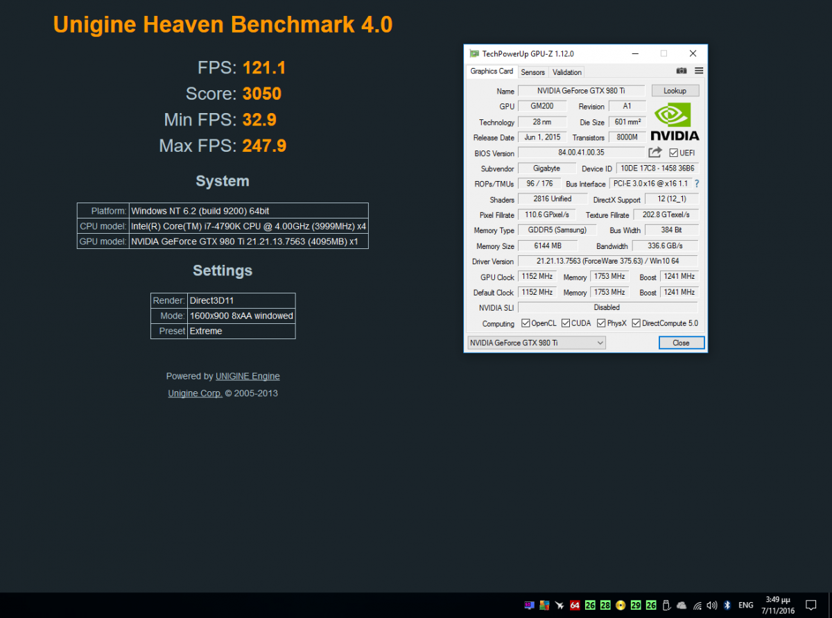Open the colorful AVG tray icon
This screenshot has width=832, height=618.
coord(544,605)
